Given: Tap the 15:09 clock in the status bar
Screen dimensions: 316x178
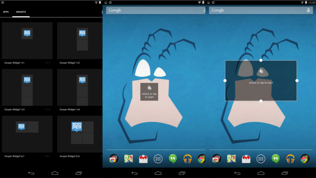Looking at the screenshot, I should click(x=312, y=2).
